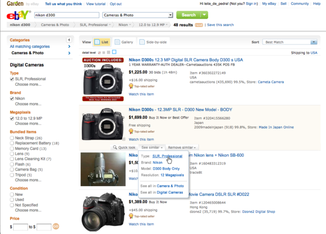Click the nikon d300 search field

pos(67,15)
